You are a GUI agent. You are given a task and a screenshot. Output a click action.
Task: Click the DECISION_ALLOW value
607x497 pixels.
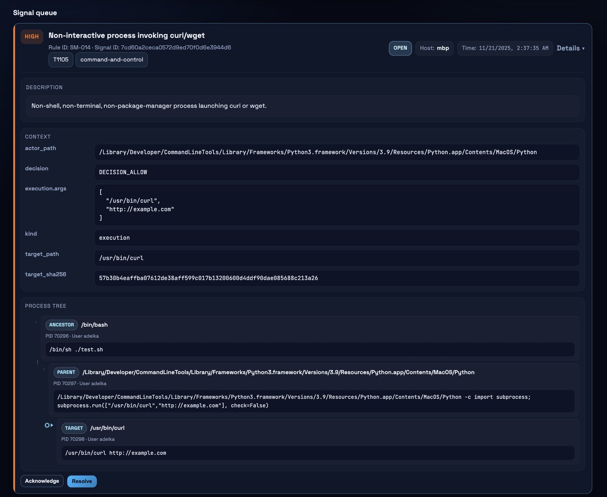pyautogui.click(x=337, y=172)
